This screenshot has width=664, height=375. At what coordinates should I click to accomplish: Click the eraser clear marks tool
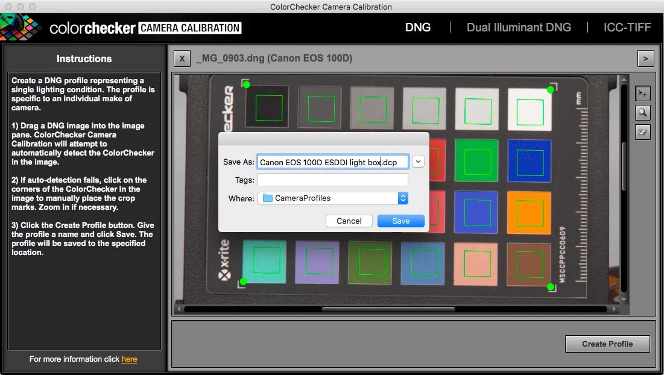pos(642,132)
